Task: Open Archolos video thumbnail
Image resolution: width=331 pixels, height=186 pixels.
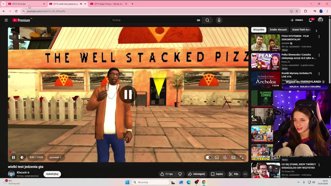Action: coord(266,80)
